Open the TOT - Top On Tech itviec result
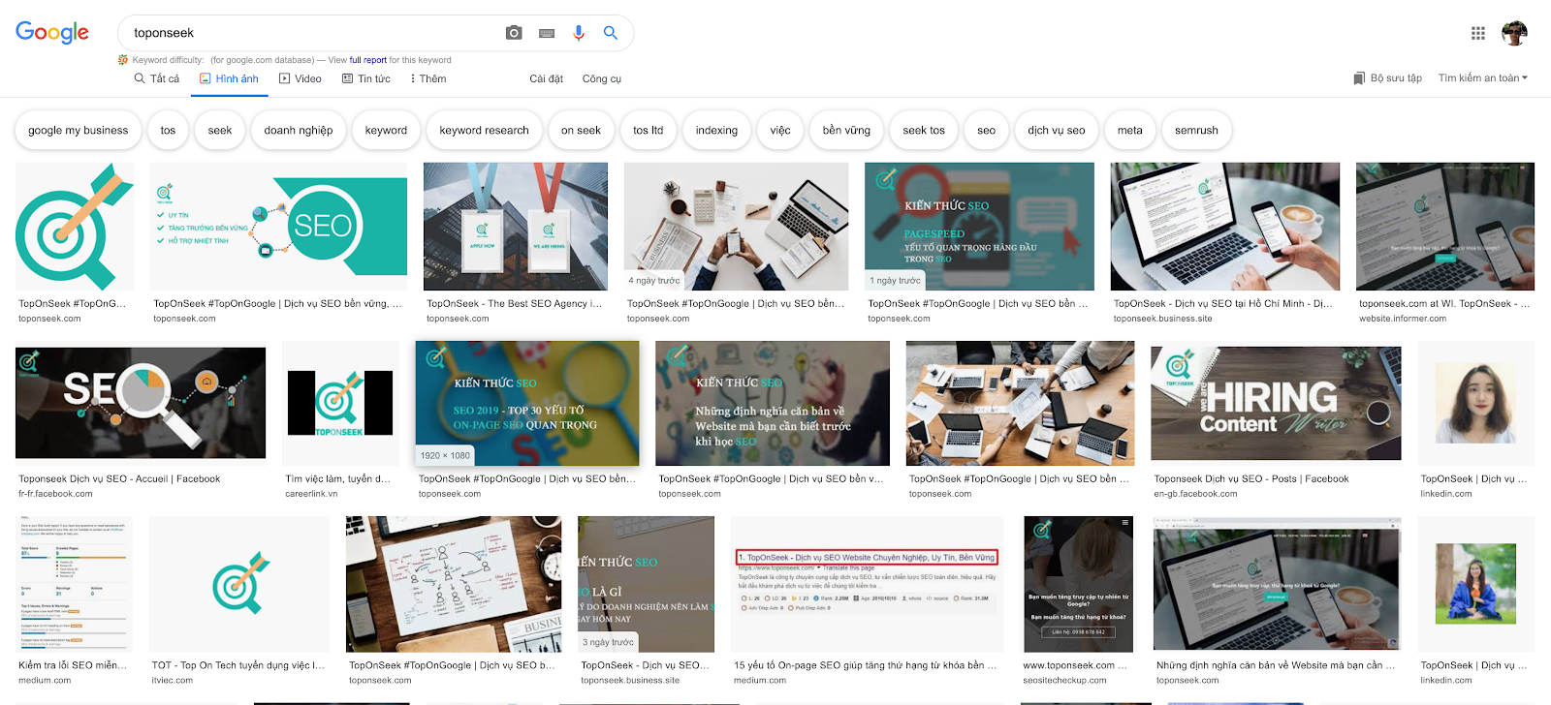Image resolution: width=1551 pixels, height=705 pixels. click(238, 665)
